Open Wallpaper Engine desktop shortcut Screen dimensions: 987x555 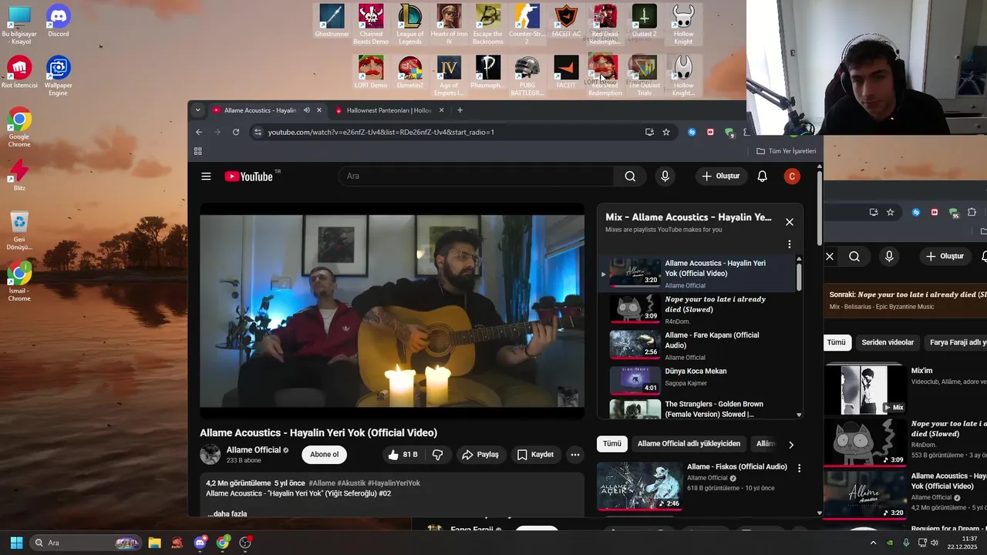(x=59, y=76)
